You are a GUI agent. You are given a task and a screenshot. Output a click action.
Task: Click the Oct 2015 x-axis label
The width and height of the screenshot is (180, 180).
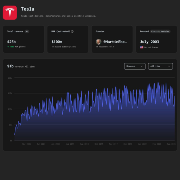[x=99, y=144]
